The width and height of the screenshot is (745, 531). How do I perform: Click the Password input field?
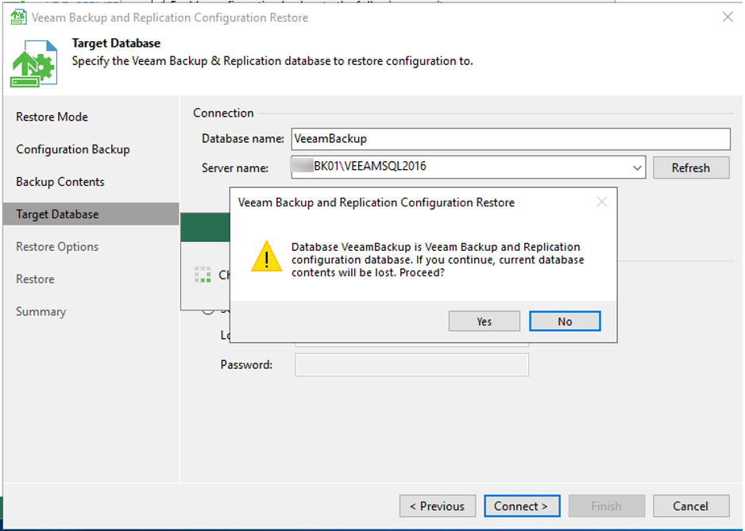pos(412,365)
